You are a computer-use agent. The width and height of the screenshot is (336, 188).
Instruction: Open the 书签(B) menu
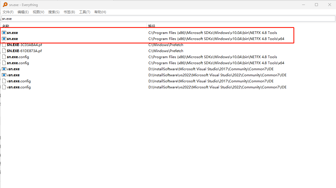point(69,12)
